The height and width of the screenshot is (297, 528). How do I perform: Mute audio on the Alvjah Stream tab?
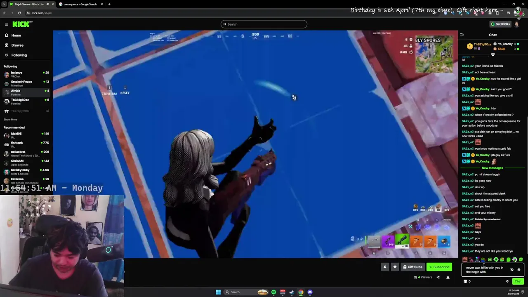click(48, 4)
